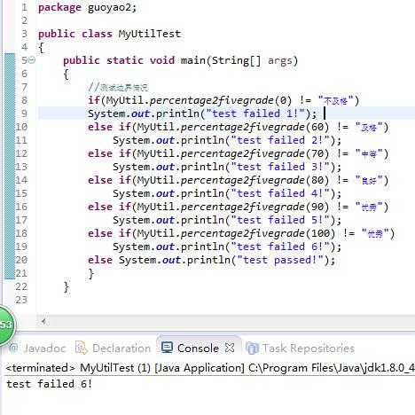The width and height of the screenshot is (415, 415).
Task: Click the Declaration tab icon
Action: 82,348
